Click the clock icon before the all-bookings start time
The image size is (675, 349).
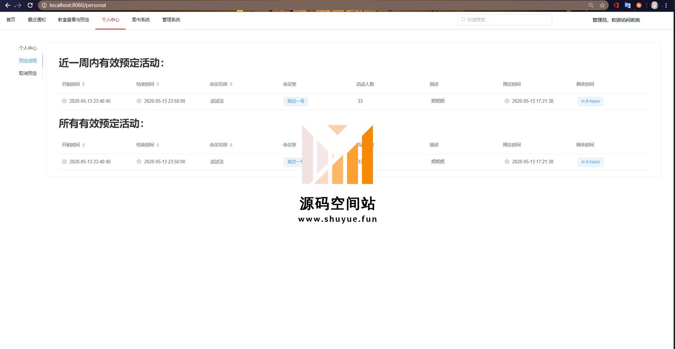64,162
